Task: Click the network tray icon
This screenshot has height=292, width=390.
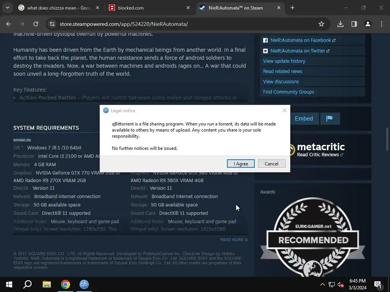Action: [332, 284]
